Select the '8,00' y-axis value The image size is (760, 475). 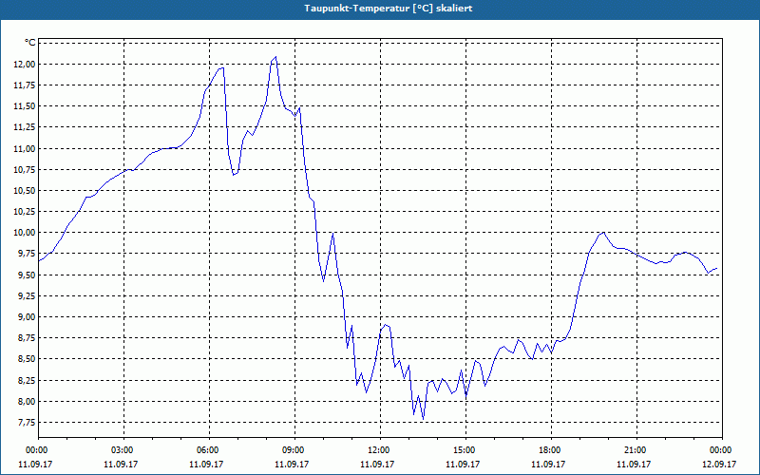click(x=28, y=401)
